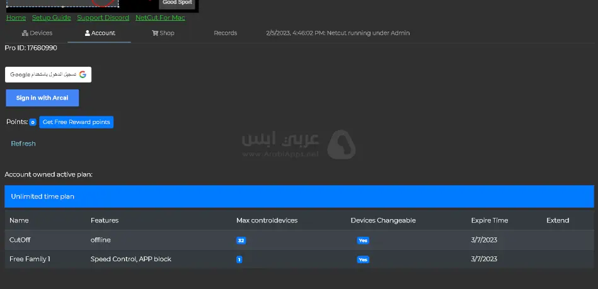This screenshot has height=289, width=598.
Task: Click Yes badge in Free Family row
Action: pyautogui.click(x=363, y=259)
